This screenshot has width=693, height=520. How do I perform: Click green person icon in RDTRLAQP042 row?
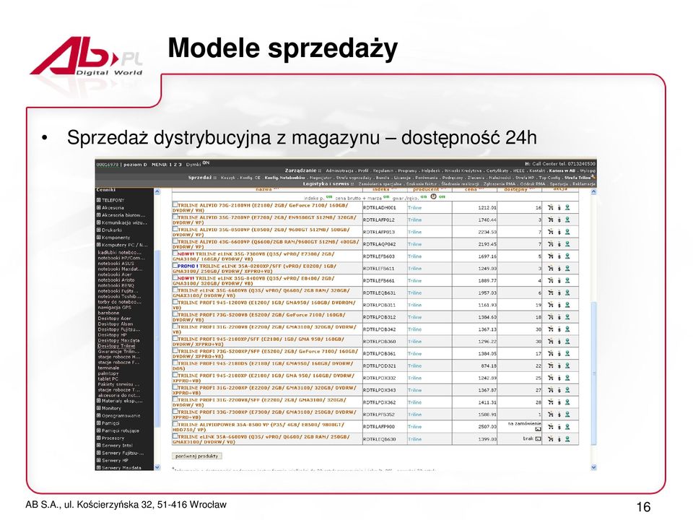(x=567, y=244)
